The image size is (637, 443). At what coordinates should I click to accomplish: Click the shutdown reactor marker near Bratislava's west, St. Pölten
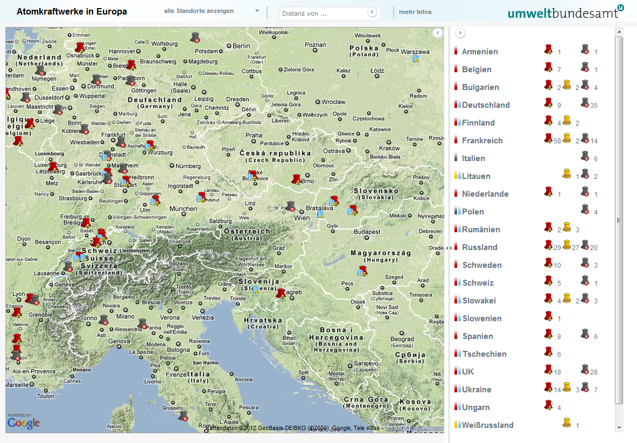(x=290, y=206)
